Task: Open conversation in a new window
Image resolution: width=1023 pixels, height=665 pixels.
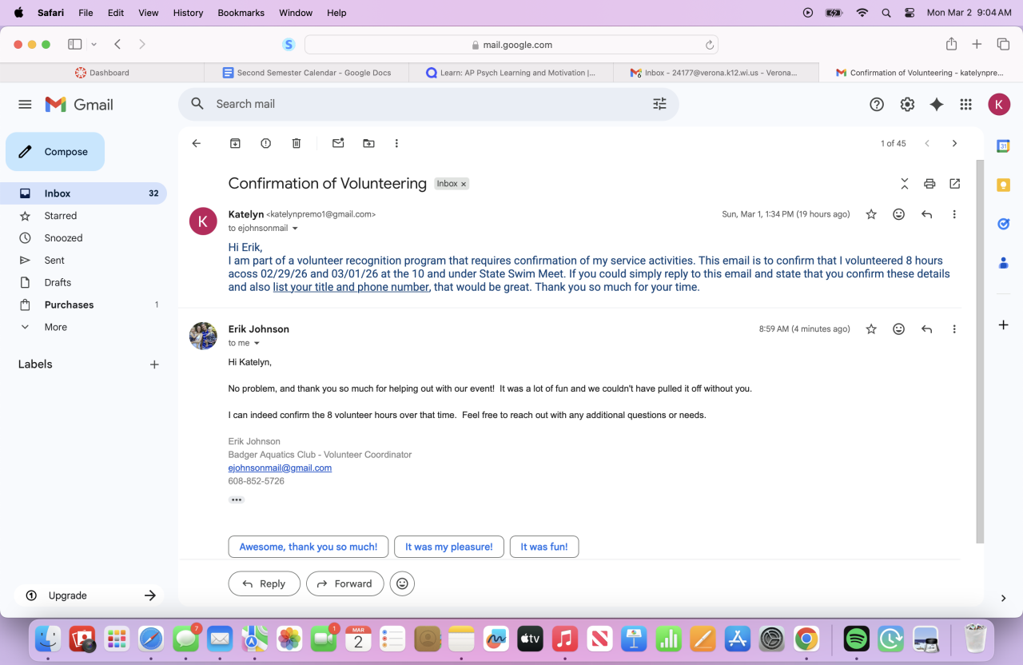Action: pos(954,184)
